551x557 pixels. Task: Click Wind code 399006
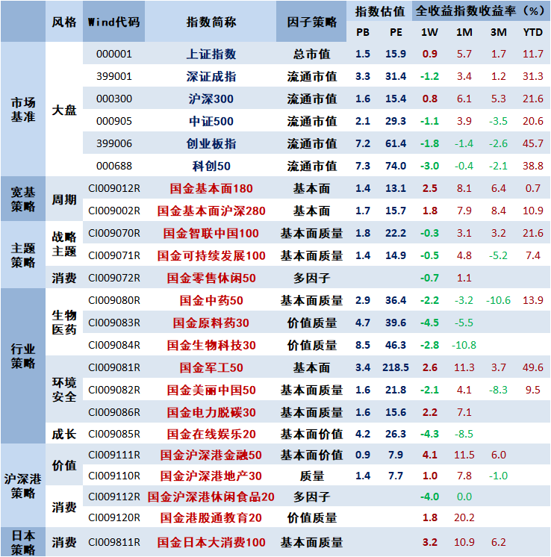pos(113,143)
